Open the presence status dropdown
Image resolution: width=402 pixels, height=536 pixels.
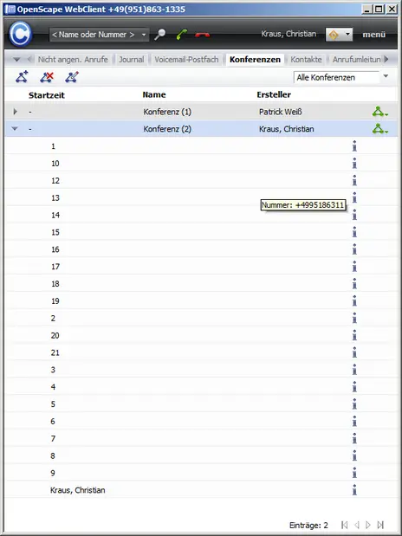pos(339,34)
